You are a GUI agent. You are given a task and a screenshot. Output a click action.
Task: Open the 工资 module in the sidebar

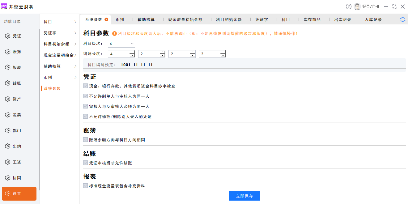point(17,162)
